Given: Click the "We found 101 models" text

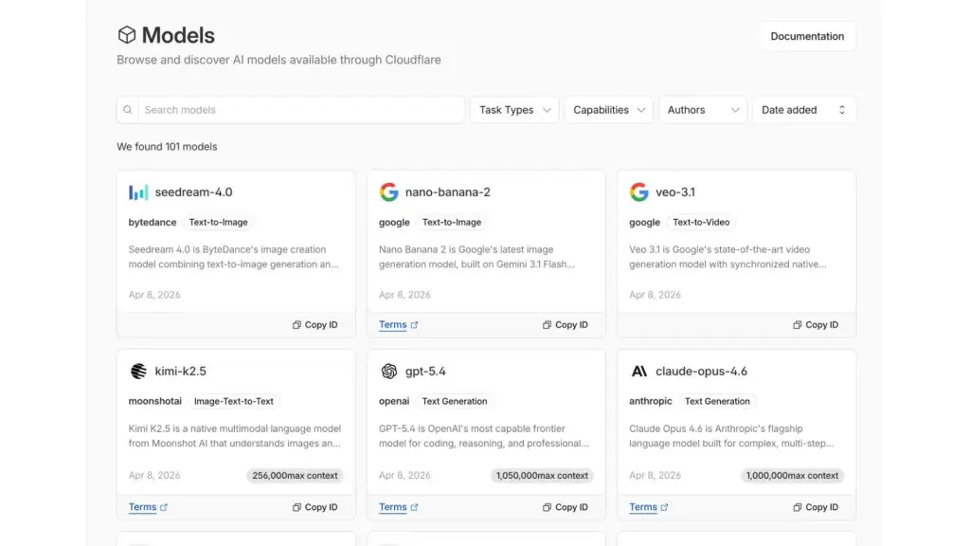Looking at the screenshot, I should click(x=167, y=147).
